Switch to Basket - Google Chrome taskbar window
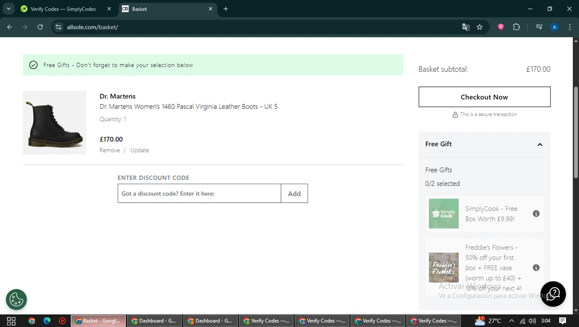This screenshot has height=327, width=579. click(x=98, y=321)
